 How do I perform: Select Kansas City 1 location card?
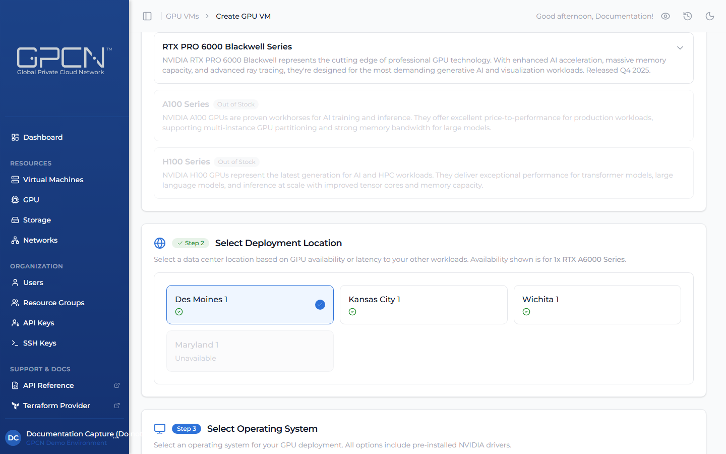(x=423, y=305)
